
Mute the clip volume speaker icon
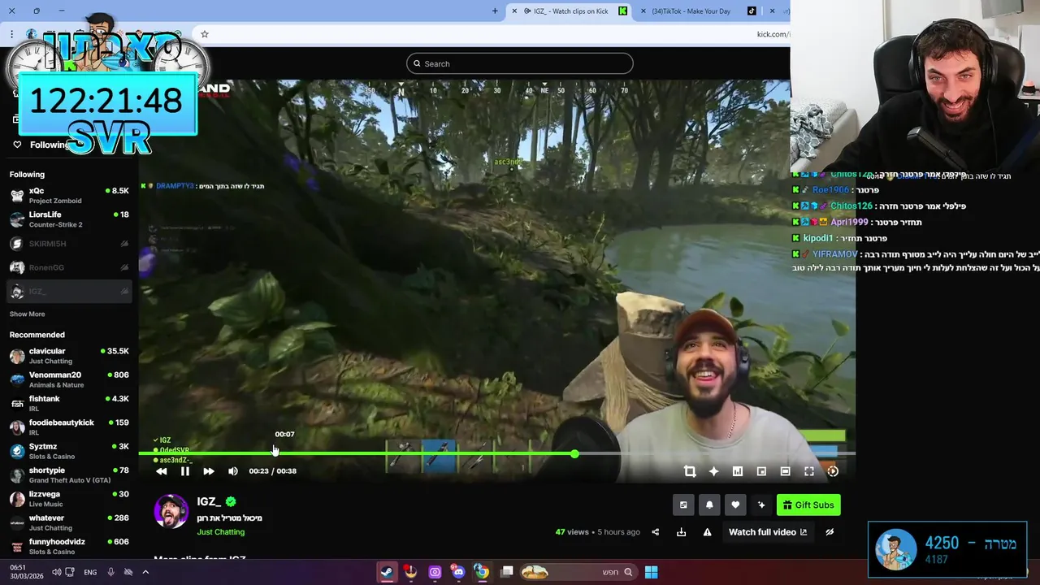coord(233,471)
